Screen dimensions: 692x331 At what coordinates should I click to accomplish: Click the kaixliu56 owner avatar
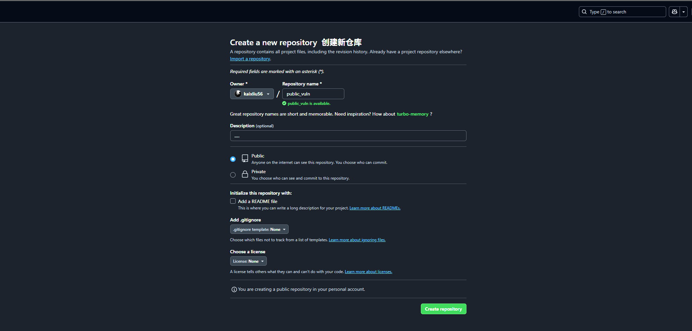tap(238, 94)
